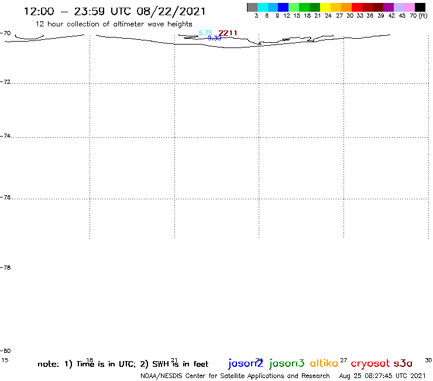
Task: Select the -72 latitude axis label
Action: pyautogui.click(x=5, y=82)
